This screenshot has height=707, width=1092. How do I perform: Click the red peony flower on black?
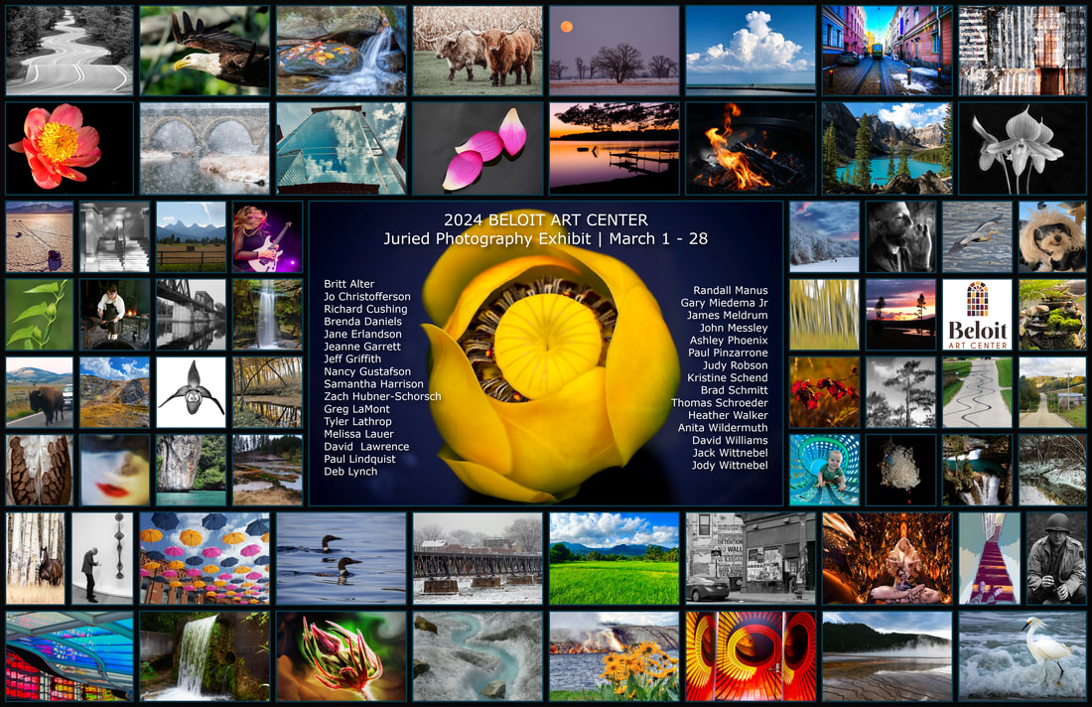click(x=68, y=148)
